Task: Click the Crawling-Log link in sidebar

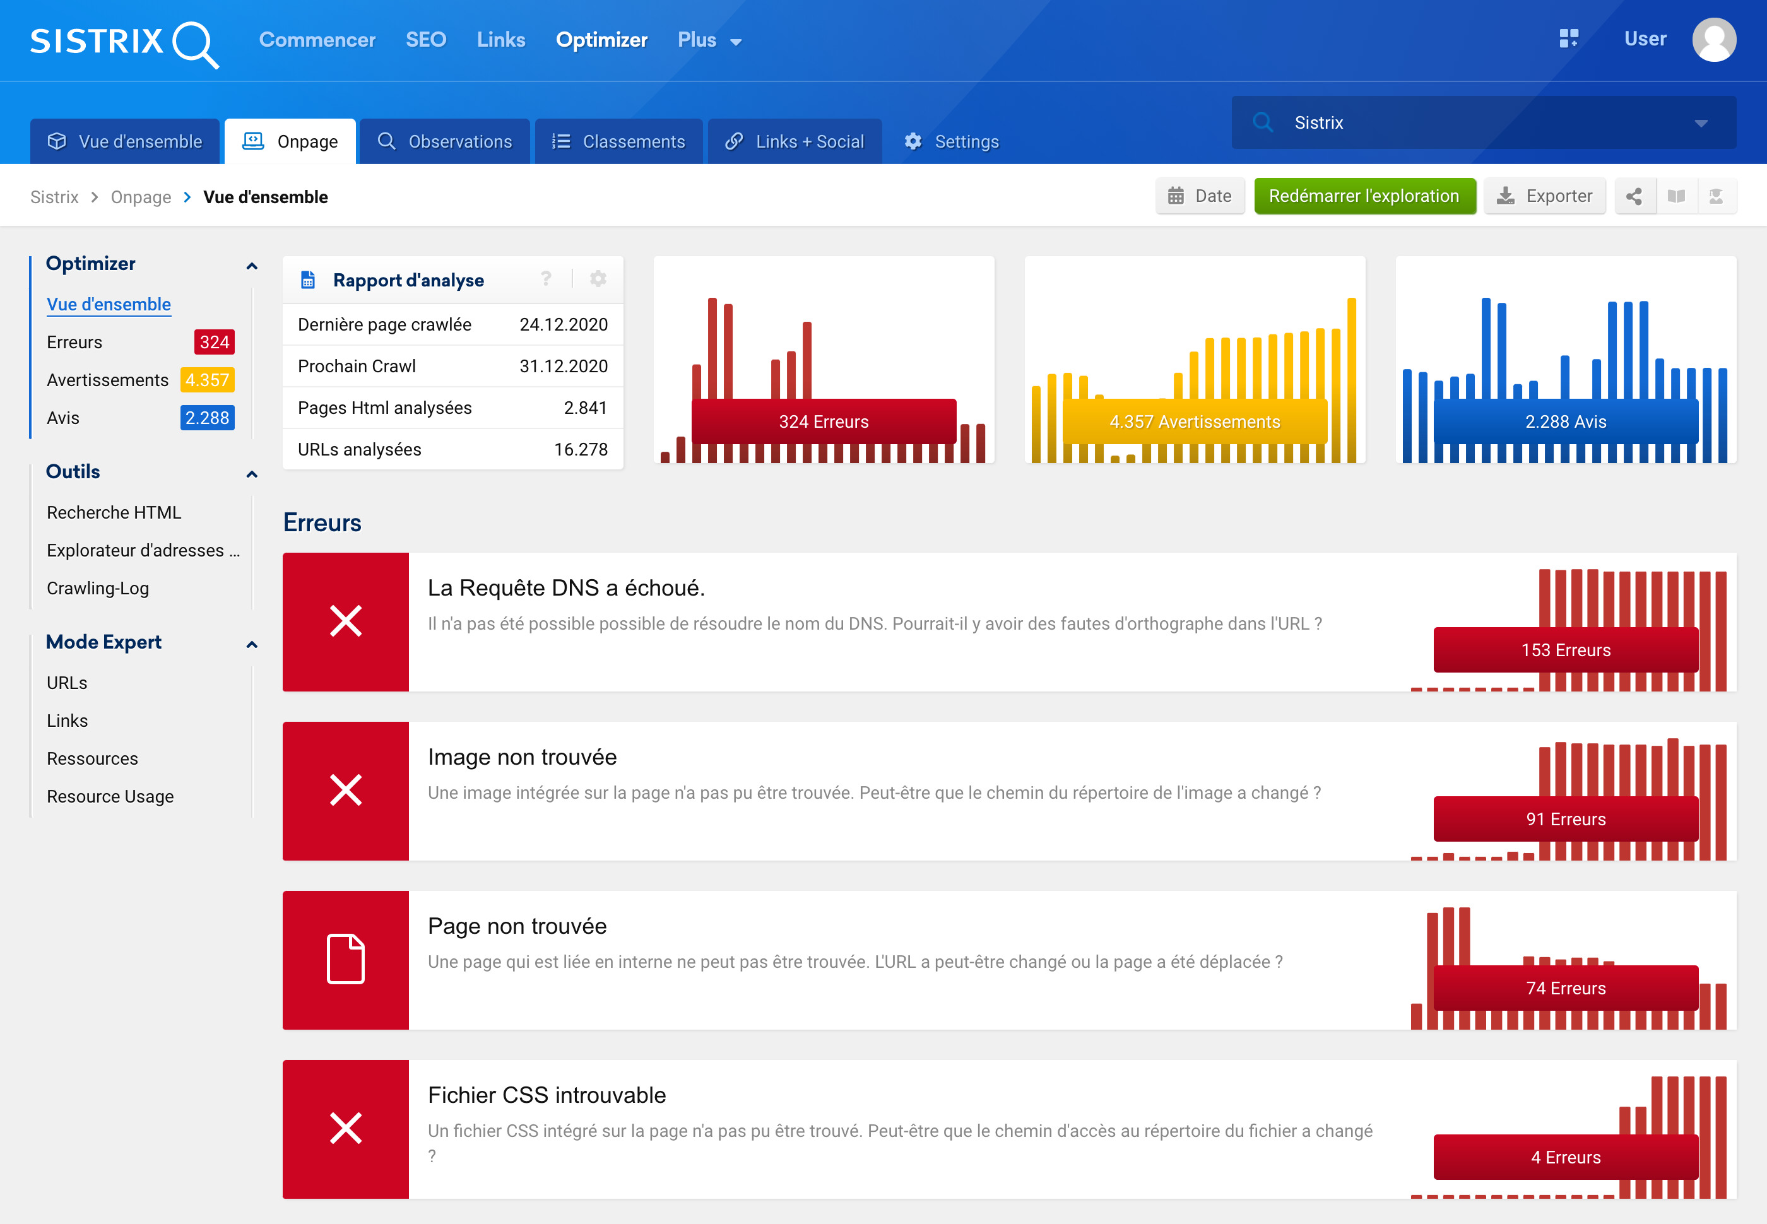Action: [x=97, y=587]
